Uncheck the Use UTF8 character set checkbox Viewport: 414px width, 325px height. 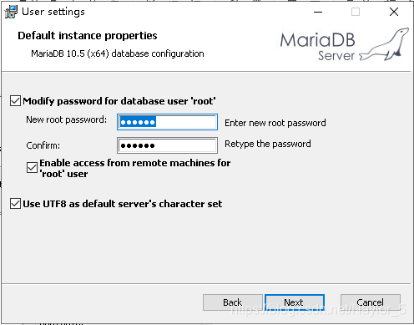tap(15, 204)
